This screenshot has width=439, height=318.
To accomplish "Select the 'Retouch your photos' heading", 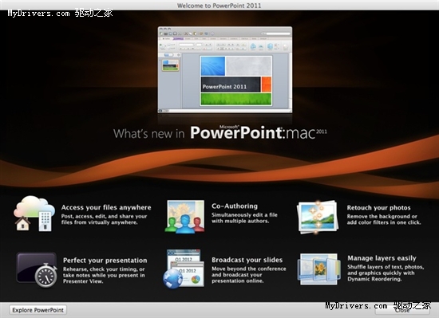I will pos(379,208).
